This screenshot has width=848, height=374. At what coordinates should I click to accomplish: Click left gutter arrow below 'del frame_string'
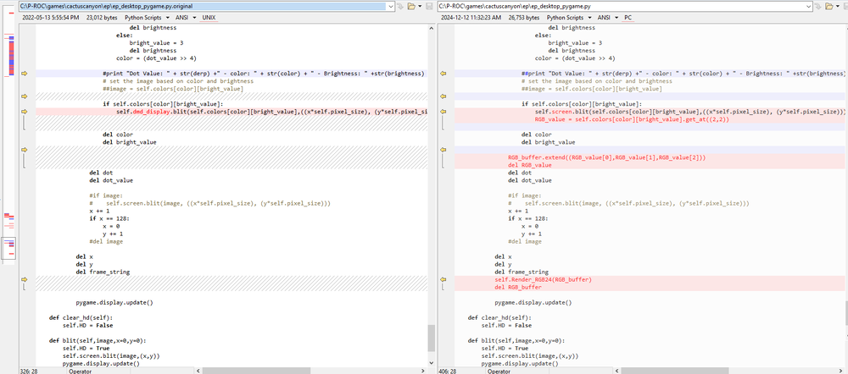point(24,279)
